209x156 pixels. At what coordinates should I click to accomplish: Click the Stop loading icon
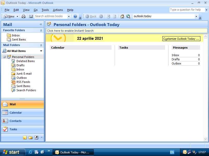109,16
